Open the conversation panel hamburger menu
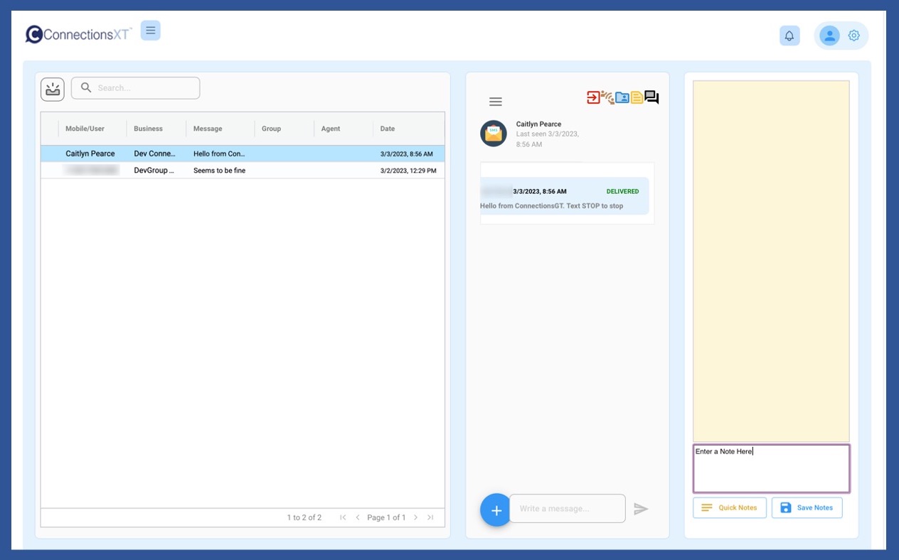 pos(496,102)
